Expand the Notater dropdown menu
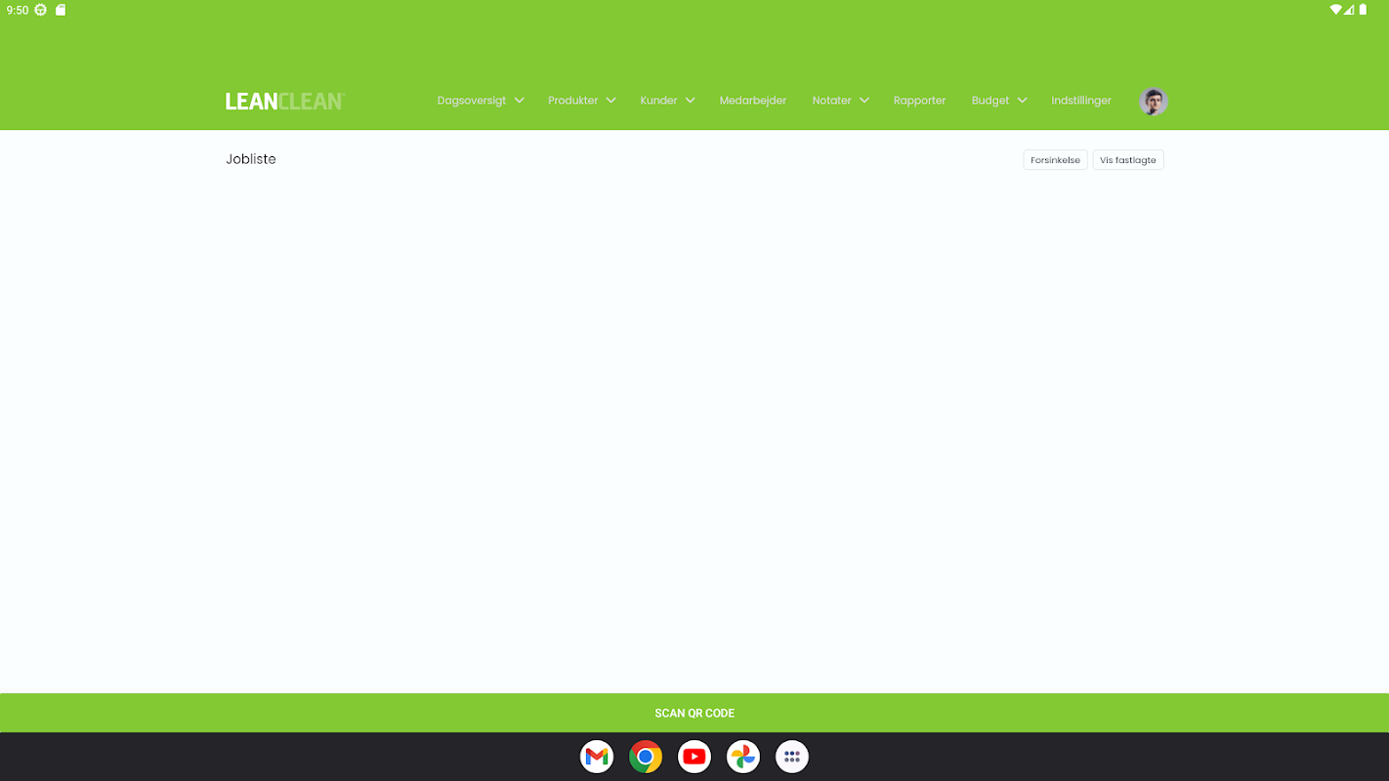The image size is (1389, 781). coord(840,101)
